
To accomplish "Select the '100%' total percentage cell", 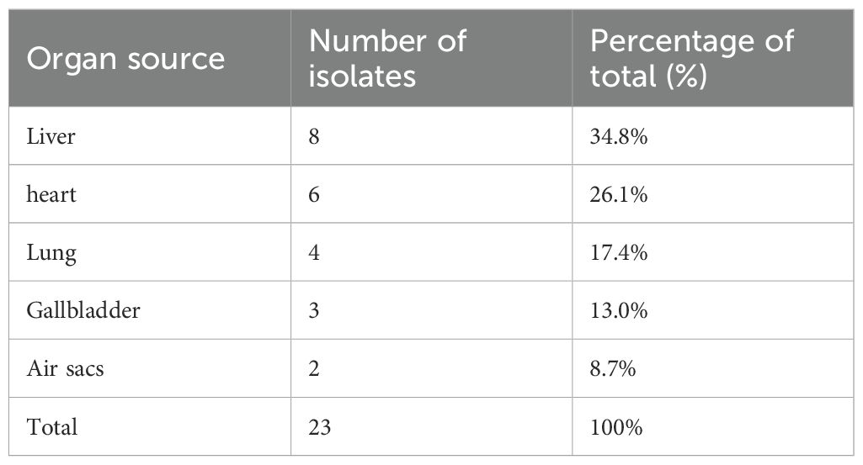I will [x=616, y=426].
